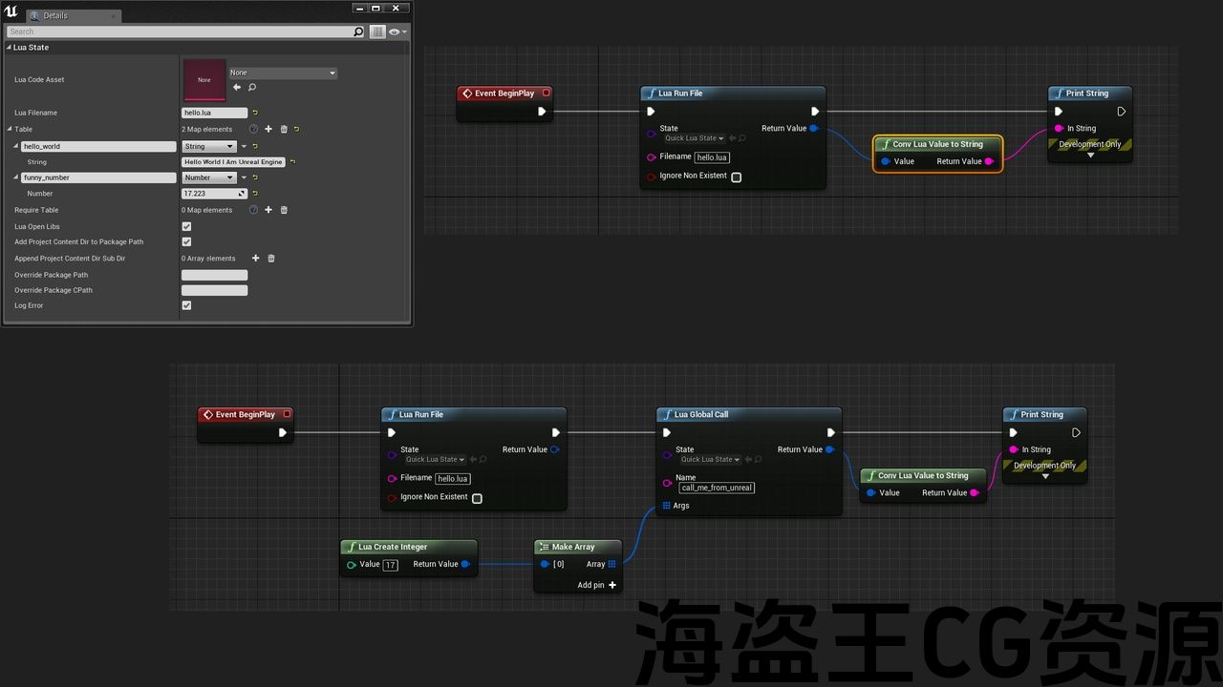
Task: Add a new element to Table map
Action: (x=268, y=129)
